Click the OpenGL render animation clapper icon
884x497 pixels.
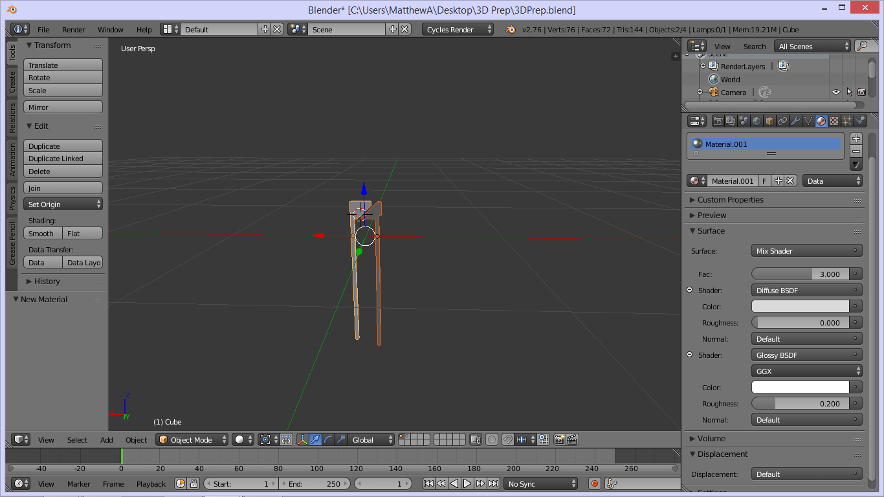572,439
